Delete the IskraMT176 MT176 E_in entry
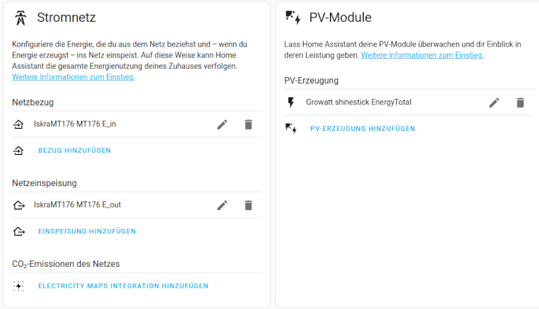The image size is (539, 309). [248, 124]
